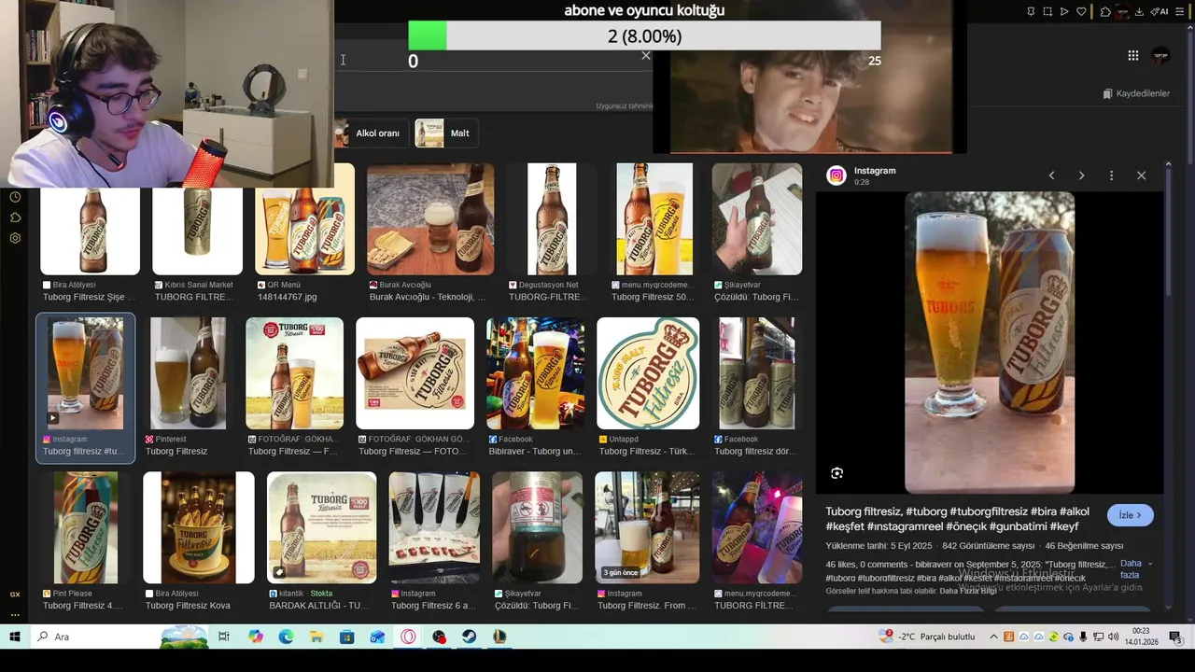1195x672 pixels.
Task: Close the image preview panel
Action: pos(1141,175)
